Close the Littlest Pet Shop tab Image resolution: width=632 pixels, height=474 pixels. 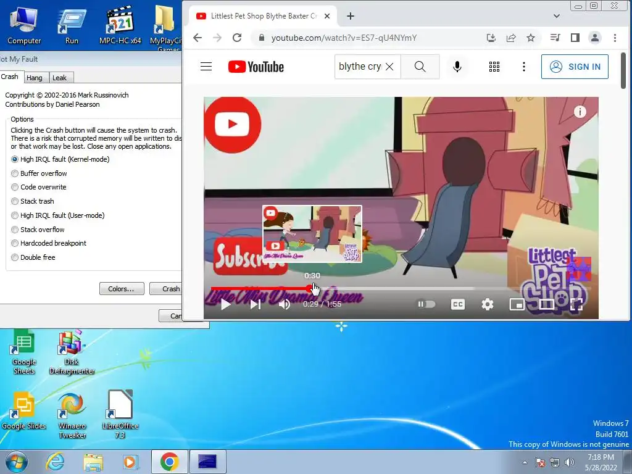(327, 16)
